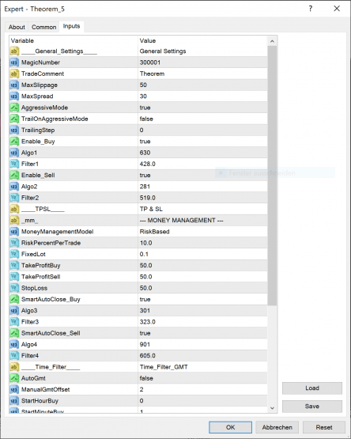This screenshot has height=439, width=351.
Task: Click the double icon next to RiskPercentPerTrade
Action: click(14, 243)
